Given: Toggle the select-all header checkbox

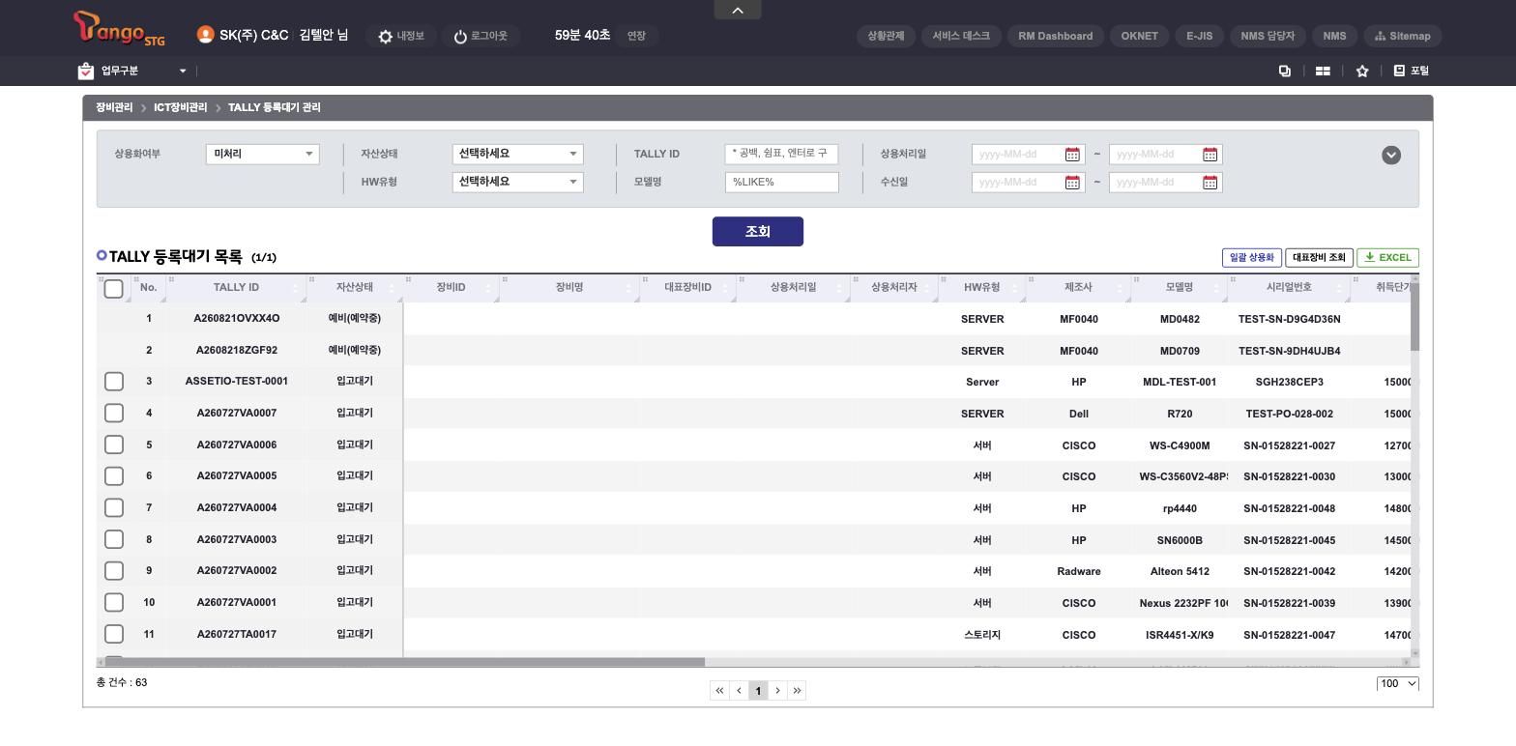Looking at the screenshot, I should (113, 288).
